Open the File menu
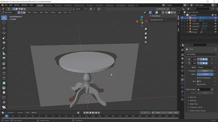The image size is (218, 122). click(x=6, y=5)
